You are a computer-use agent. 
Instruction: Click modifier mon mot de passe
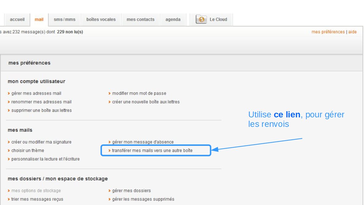139,93
